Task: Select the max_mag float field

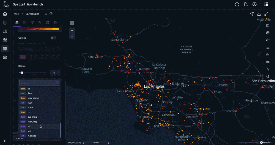Action: (40, 122)
